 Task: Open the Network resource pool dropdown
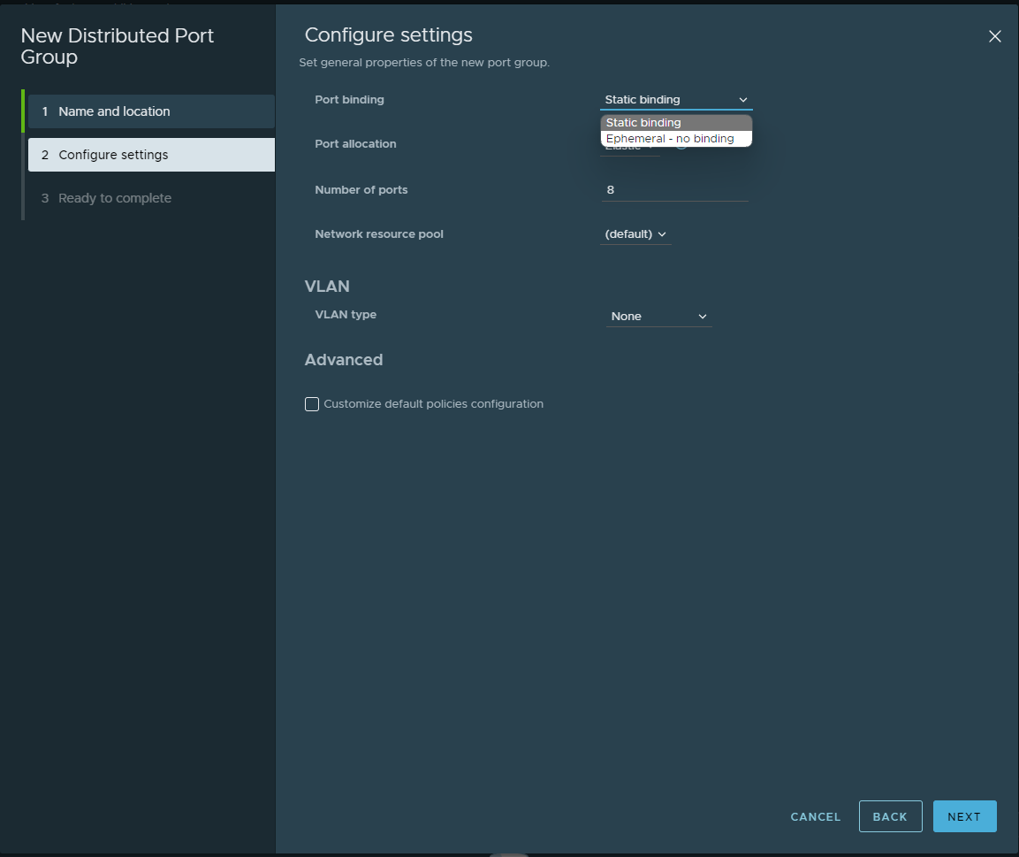click(635, 234)
